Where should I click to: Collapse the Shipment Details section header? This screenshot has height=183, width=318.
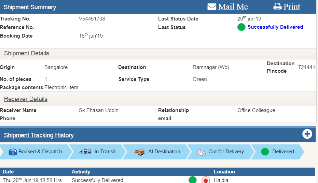[x=27, y=53]
